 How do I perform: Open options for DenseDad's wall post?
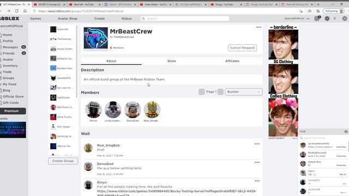(x=257, y=162)
